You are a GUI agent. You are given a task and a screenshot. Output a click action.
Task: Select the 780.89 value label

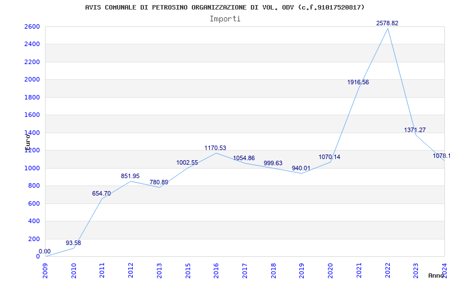(159, 183)
